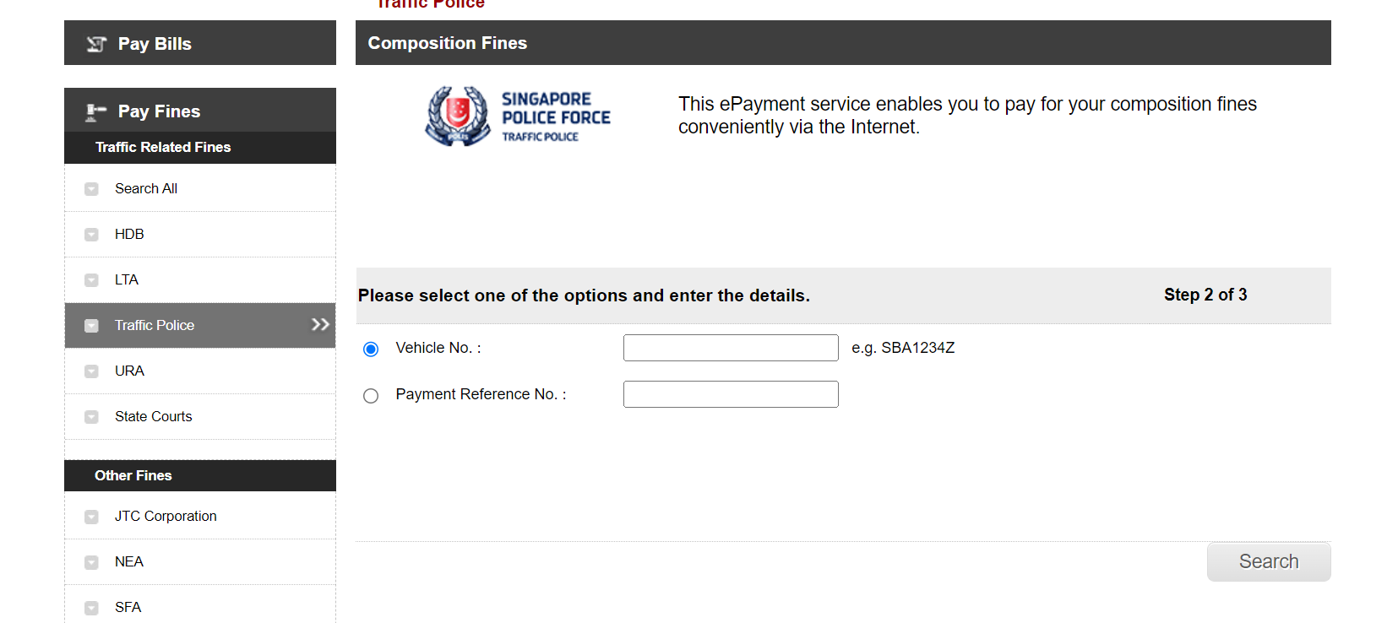Open the SFA menu item
This screenshot has height=623, width=1398.
click(x=128, y=607)
